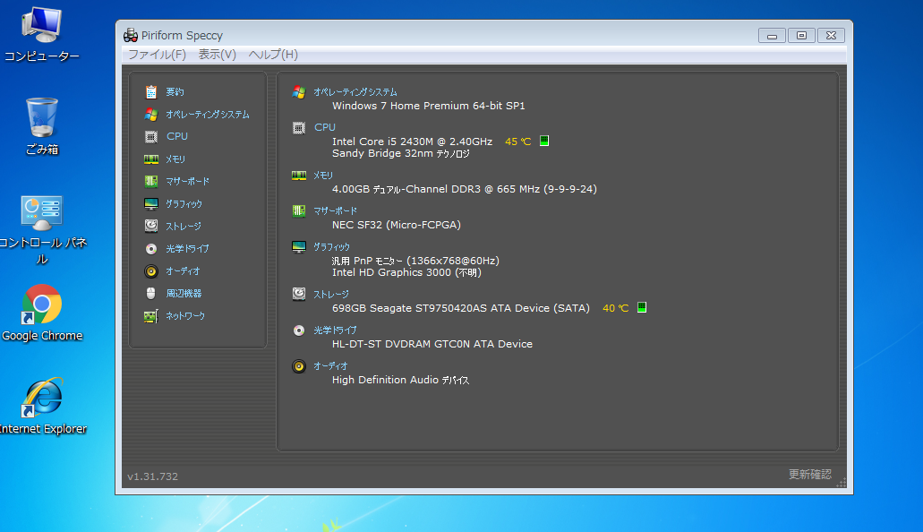This screenshot has width=923, height=532.
Task: Click the green CPU temperature indicator
Action: [x=544, y=141]
